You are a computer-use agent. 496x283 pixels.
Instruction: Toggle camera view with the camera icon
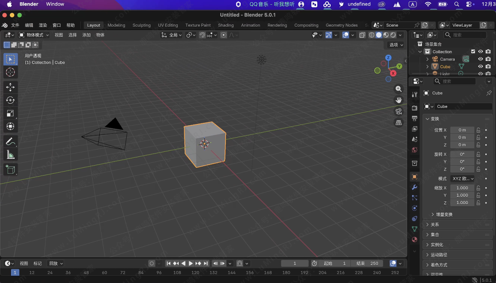click(x=399, y=111)
